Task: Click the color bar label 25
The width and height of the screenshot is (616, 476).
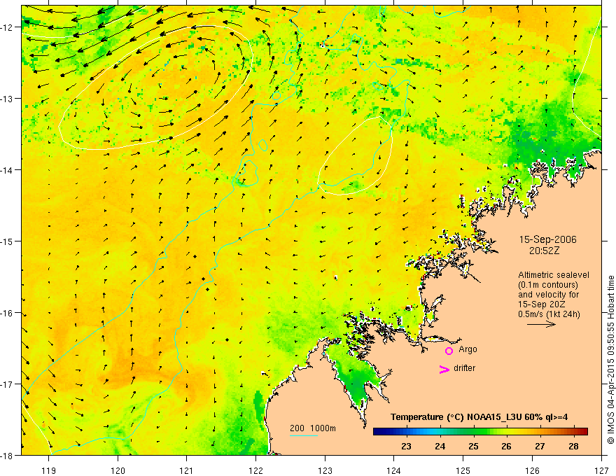Action: [473, 446]
